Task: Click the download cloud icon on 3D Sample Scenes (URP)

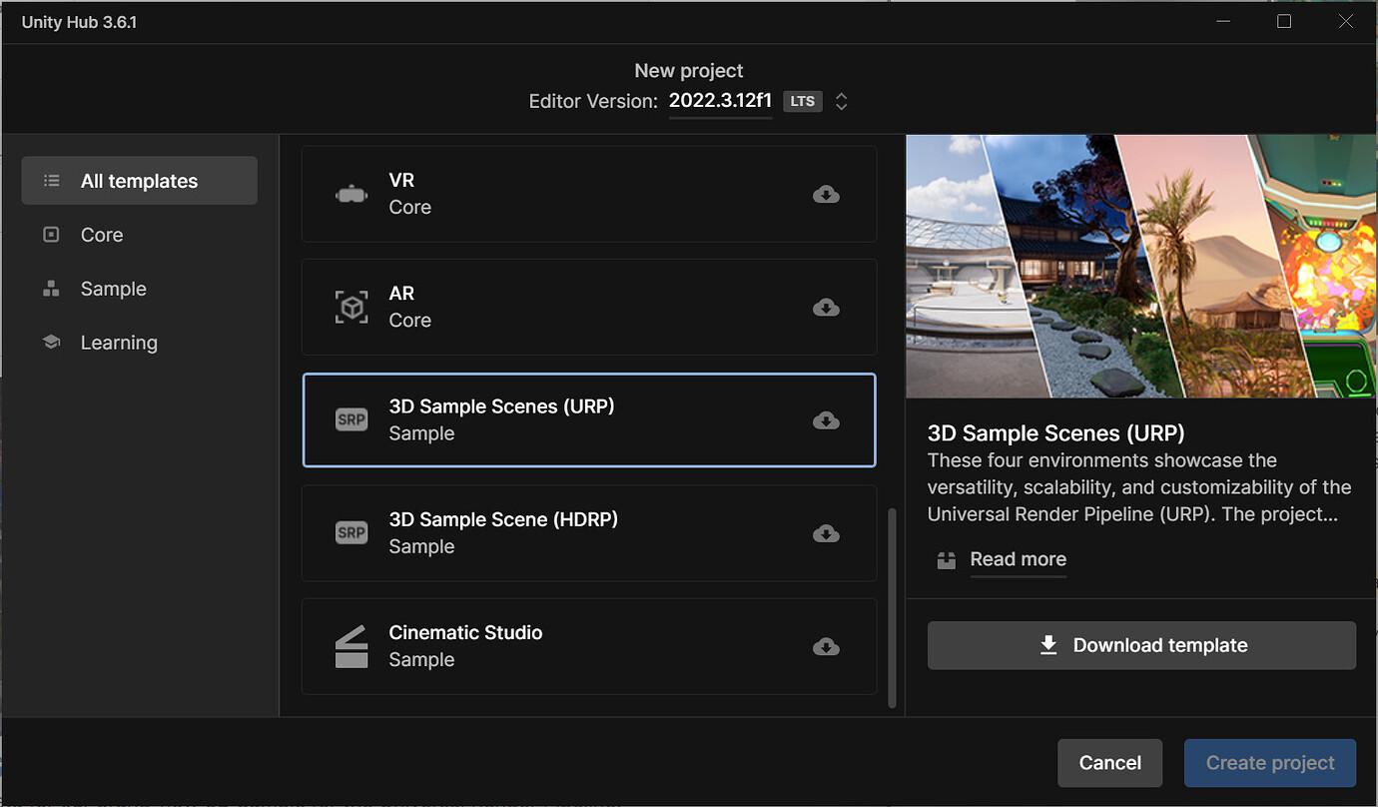Action: [x=826, y=419]
